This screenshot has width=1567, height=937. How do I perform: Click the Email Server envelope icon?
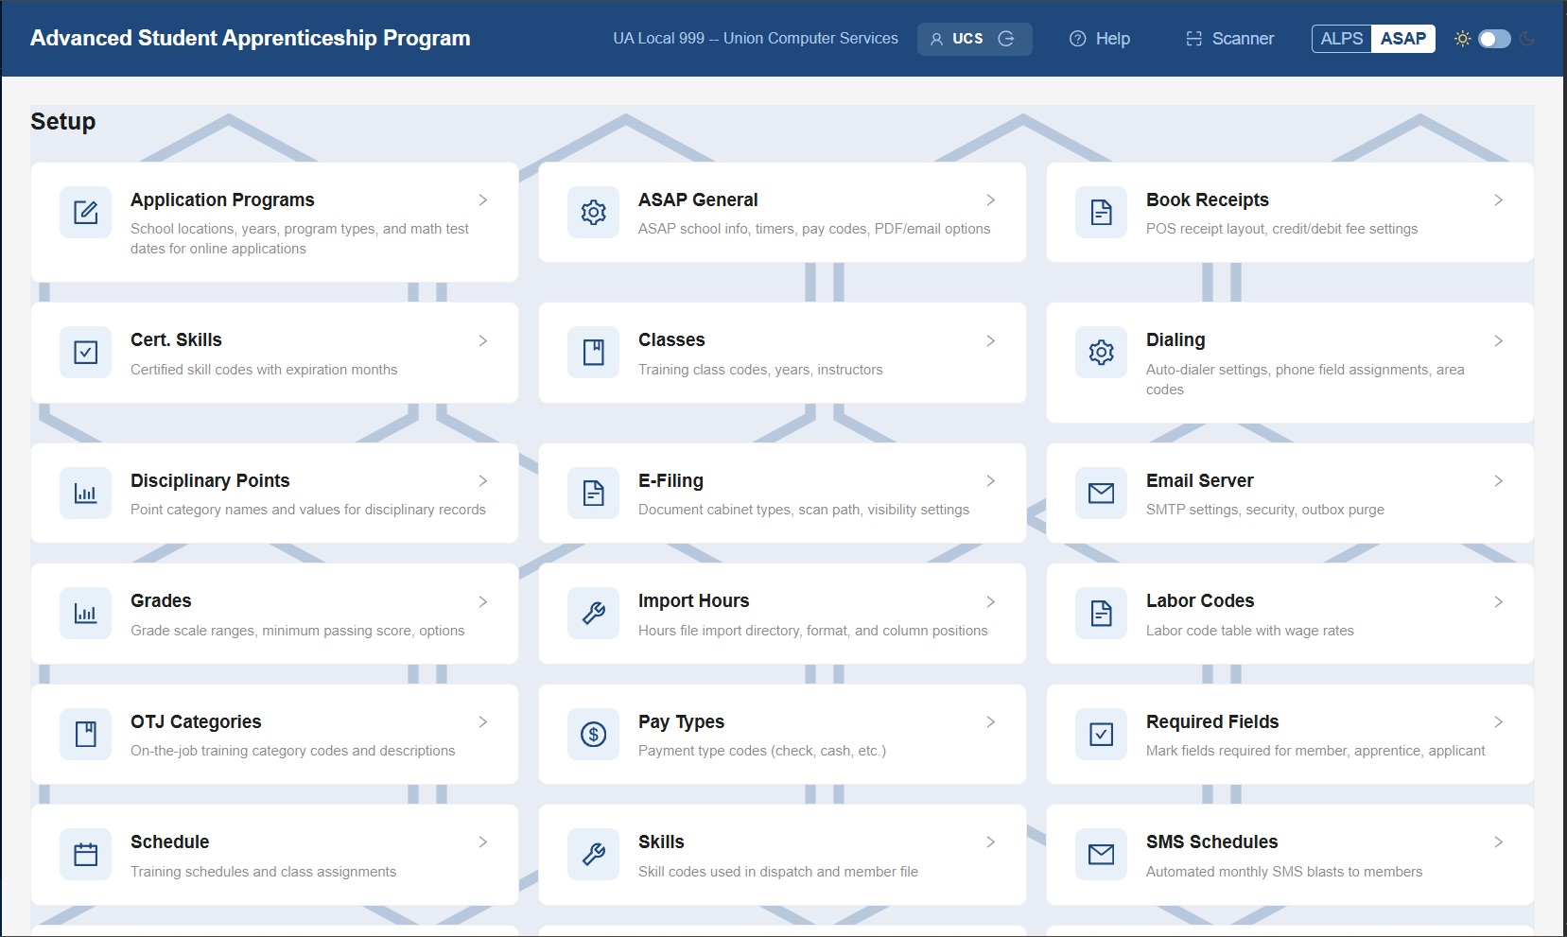tap(1102, 493)
